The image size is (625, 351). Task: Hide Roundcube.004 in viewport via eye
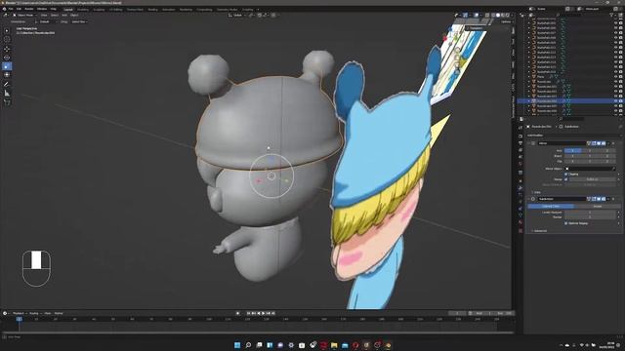point(615,101)
